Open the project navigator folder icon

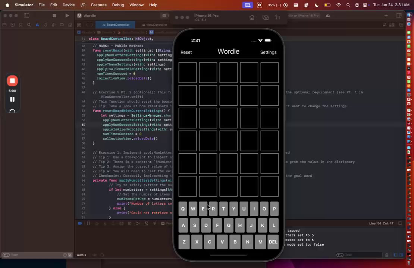tap(4, 25)
